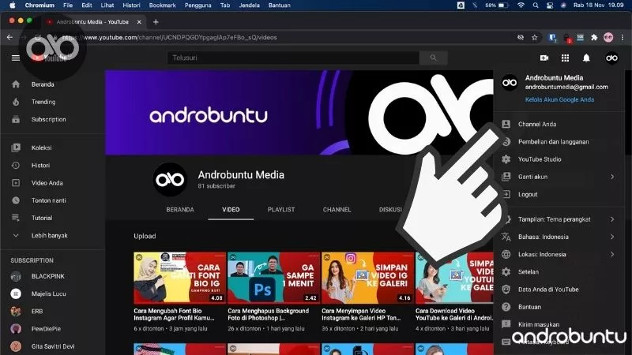The height and width of the screenshot is (355, 632).
Task: Open Cara Menyimpan Video Instagram thumbnail
Action: tap(367, 278)
